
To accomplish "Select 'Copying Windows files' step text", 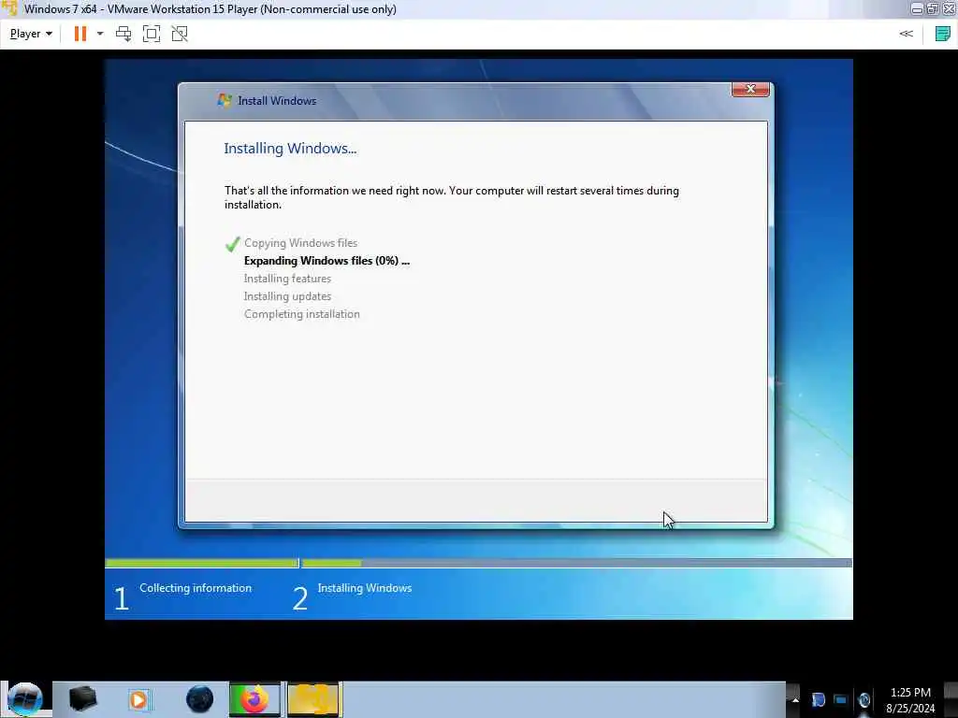I will tap(300, 243).
